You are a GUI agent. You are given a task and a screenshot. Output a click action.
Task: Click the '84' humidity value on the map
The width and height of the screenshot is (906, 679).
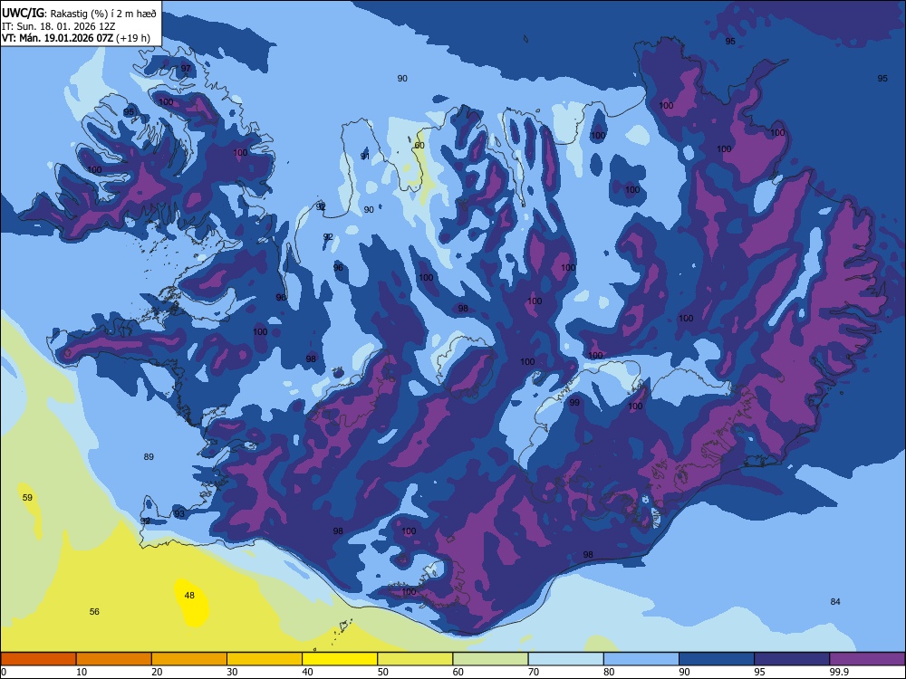coord(835,602)
